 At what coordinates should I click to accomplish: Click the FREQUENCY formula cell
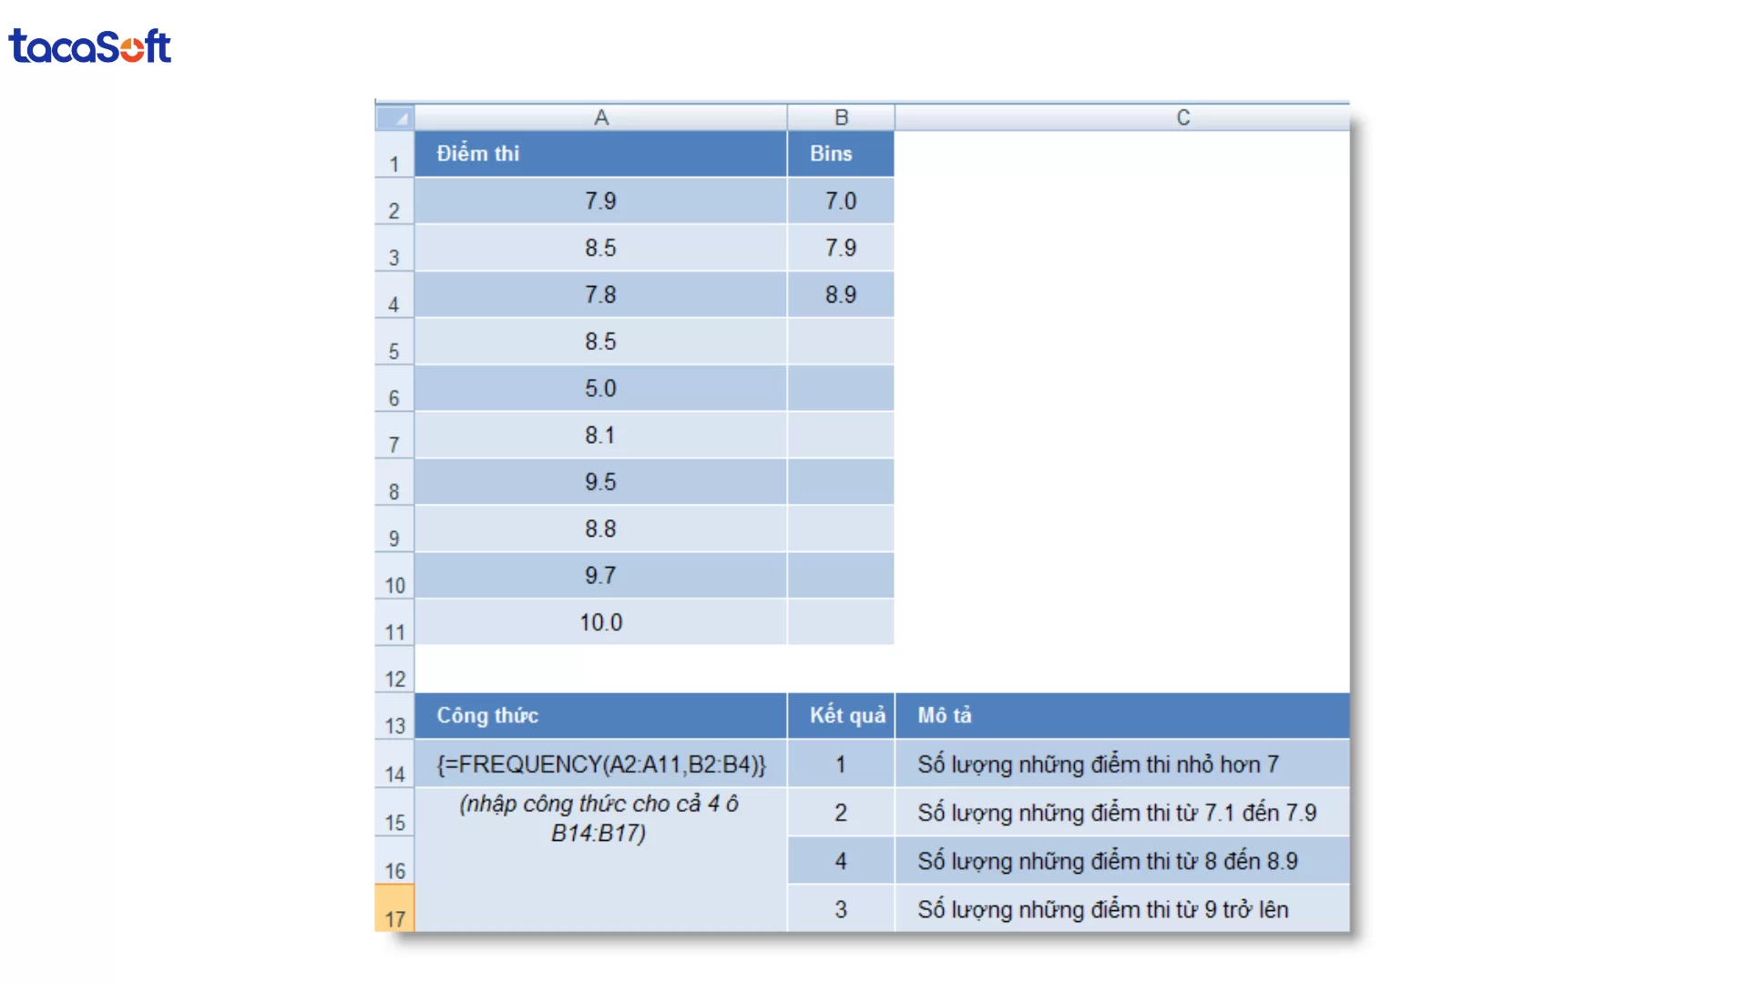pos(600,765)
